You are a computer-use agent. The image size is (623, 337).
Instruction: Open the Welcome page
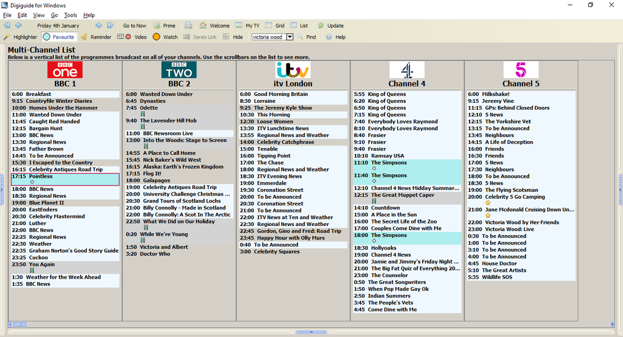tap(214, 26)
